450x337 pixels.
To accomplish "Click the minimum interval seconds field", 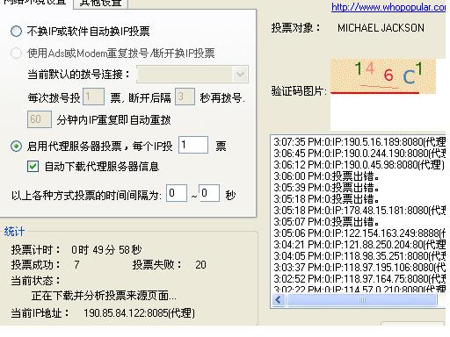I will tap(177, 193).
